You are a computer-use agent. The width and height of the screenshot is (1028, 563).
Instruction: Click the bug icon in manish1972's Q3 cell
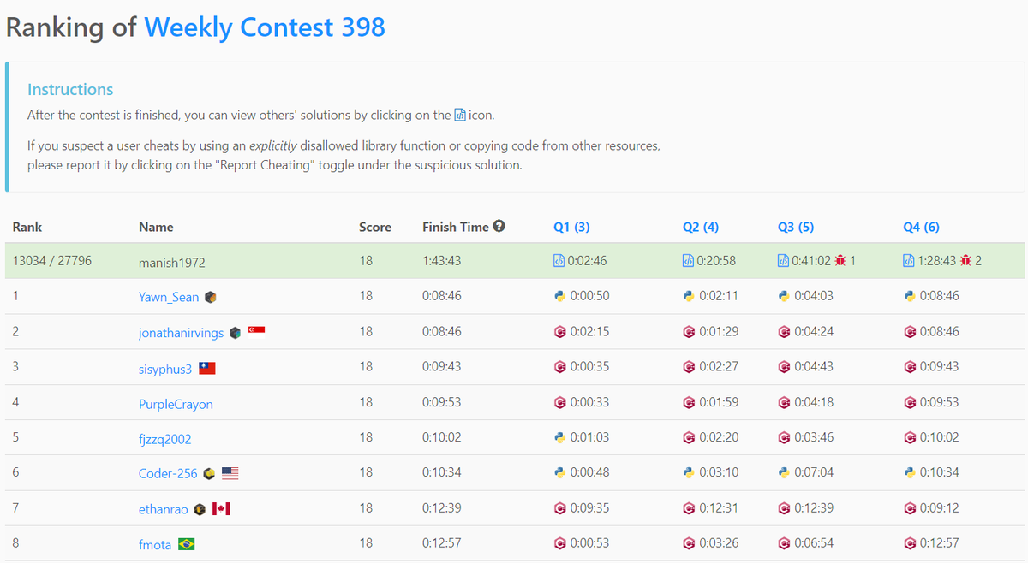tap(840, 261)
